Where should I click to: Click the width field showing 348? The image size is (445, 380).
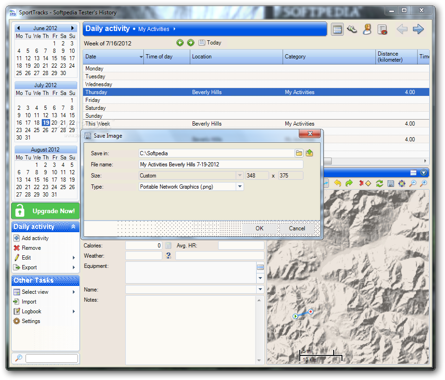[257, 176]
